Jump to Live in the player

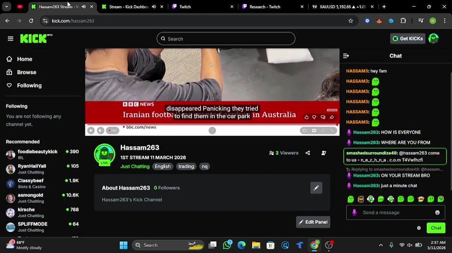[112, 130]
